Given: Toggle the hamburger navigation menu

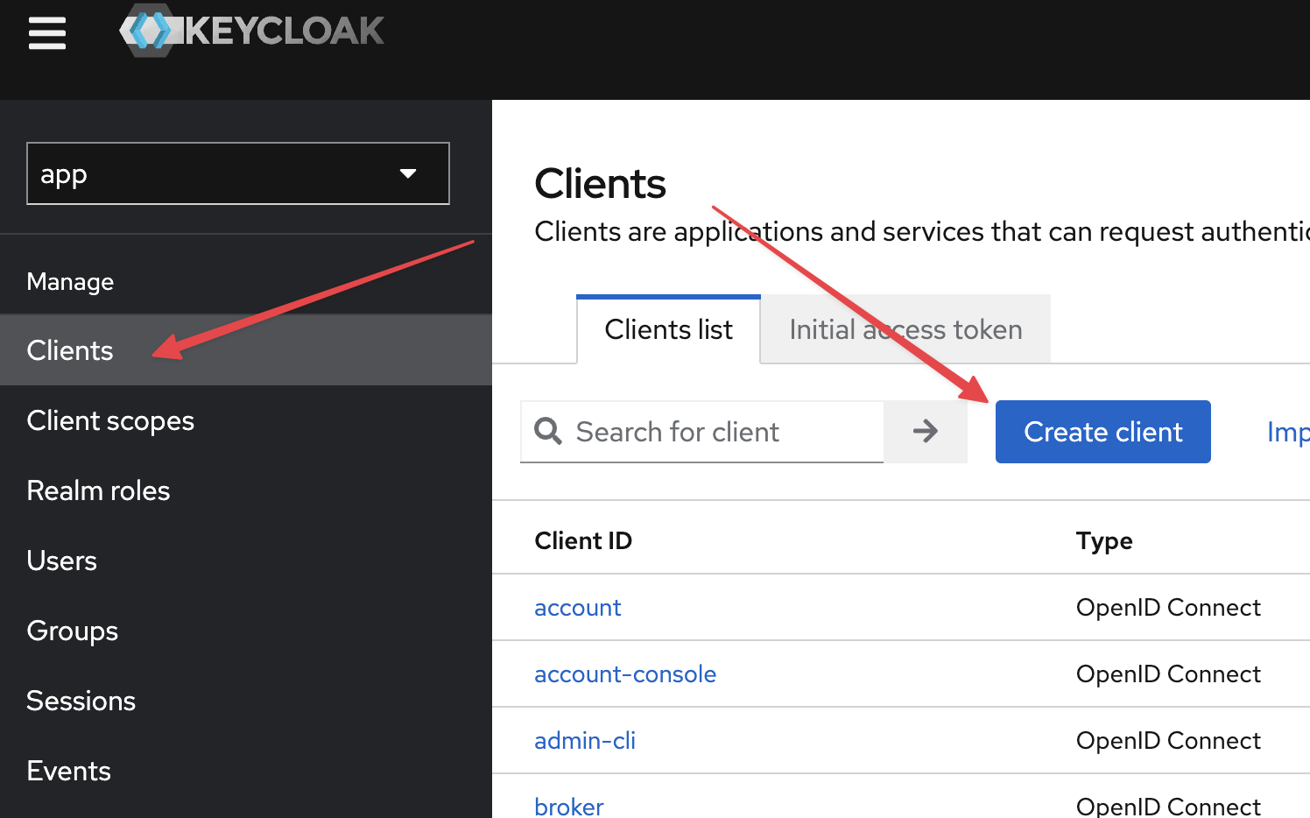Looking at the screenshot, I should (x=47, y=34).
